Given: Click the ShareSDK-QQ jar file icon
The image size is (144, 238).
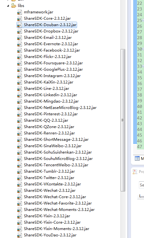Looking at the screenshot, I should click(x=19, y=120).
